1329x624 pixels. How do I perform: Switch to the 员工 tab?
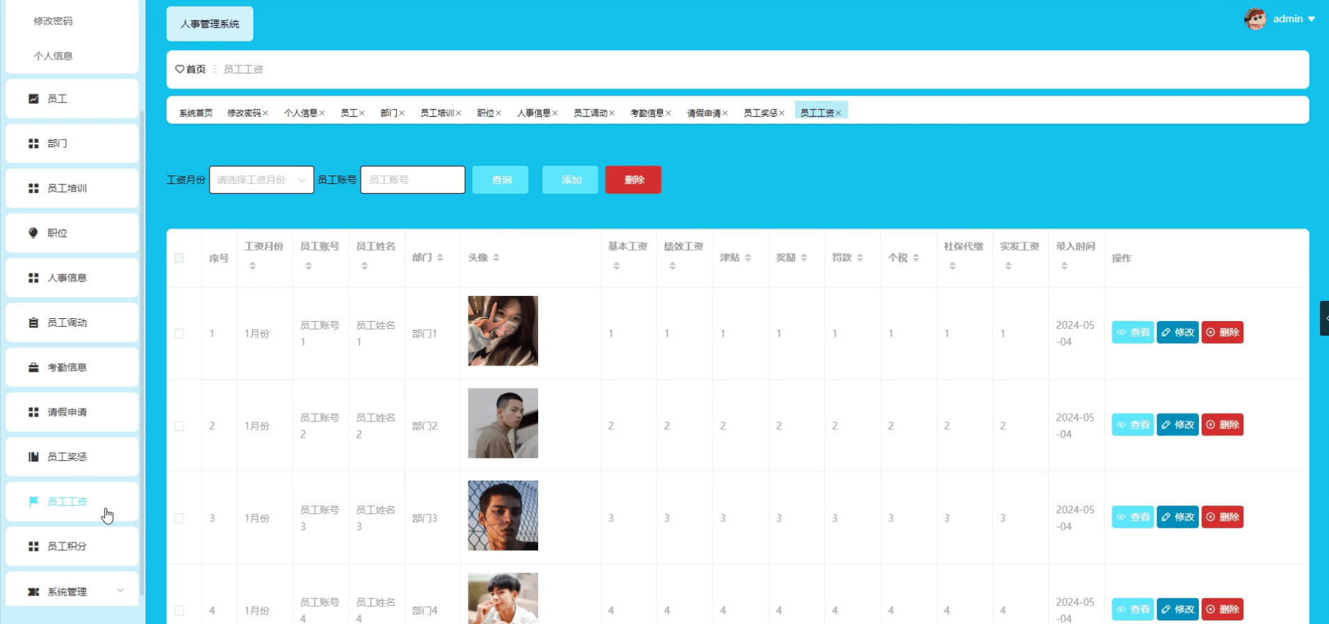(x=349, y=113)
